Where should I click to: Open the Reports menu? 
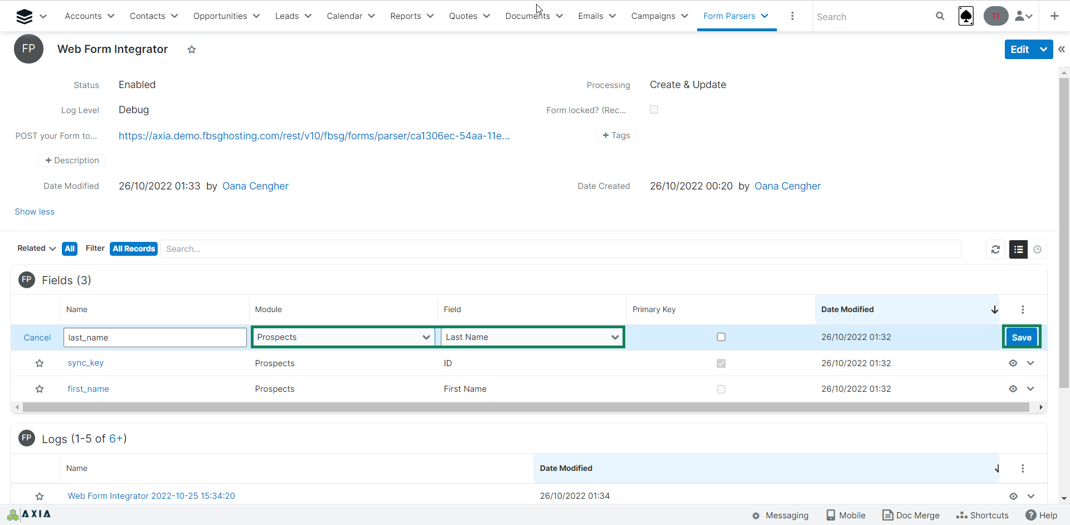411,16
